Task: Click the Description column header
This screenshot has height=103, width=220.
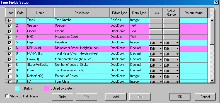Action: (x=82, y=13)
